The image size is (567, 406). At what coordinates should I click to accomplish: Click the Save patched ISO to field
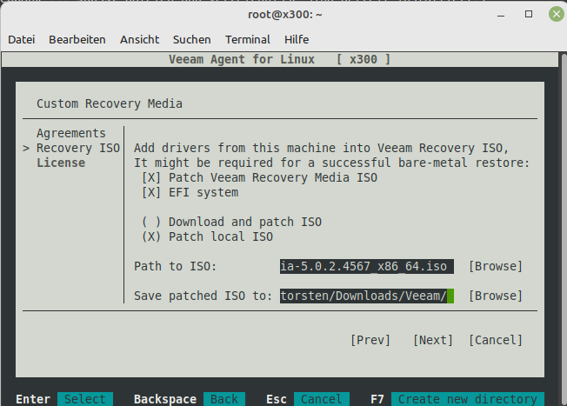coord(367,296)
